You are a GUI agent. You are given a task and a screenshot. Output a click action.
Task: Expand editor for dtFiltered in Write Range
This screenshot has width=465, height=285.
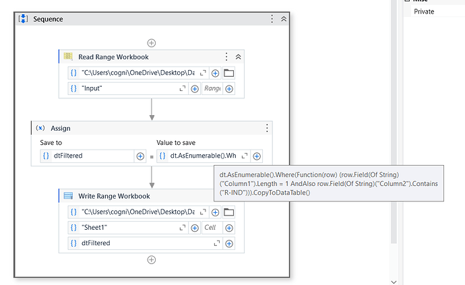pos(217,243)
